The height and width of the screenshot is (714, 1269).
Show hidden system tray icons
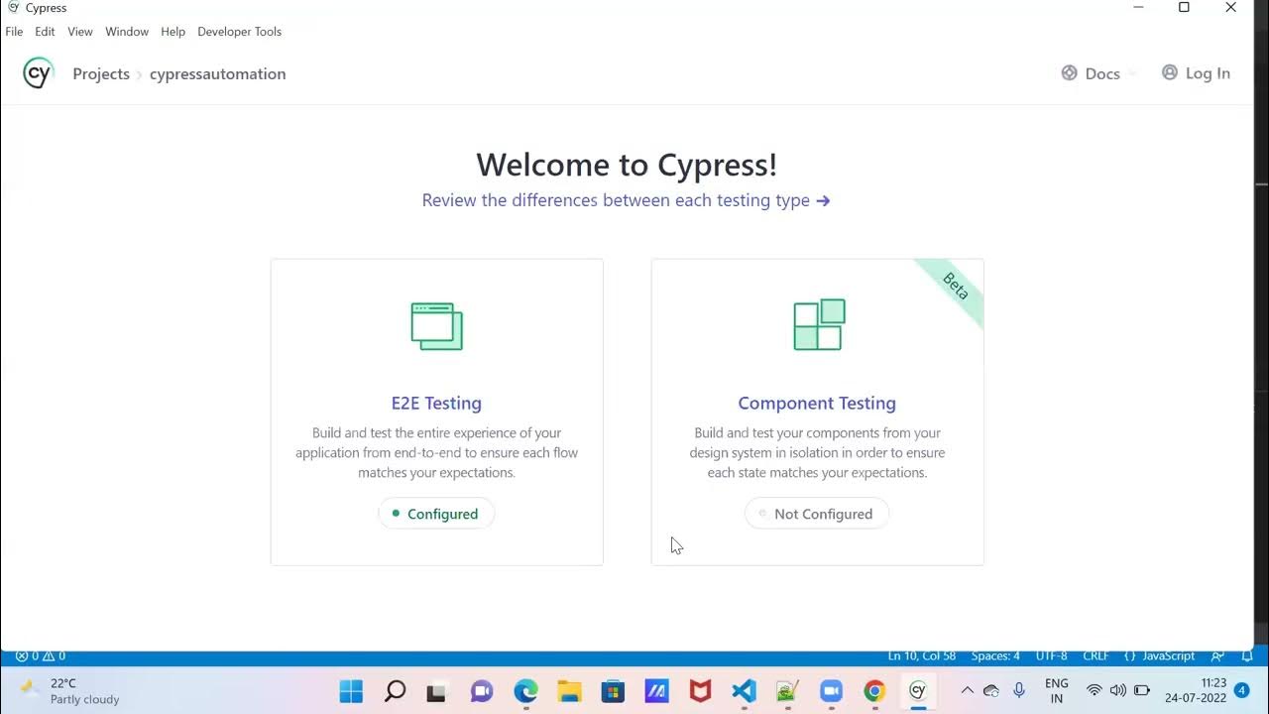point(967,690)
